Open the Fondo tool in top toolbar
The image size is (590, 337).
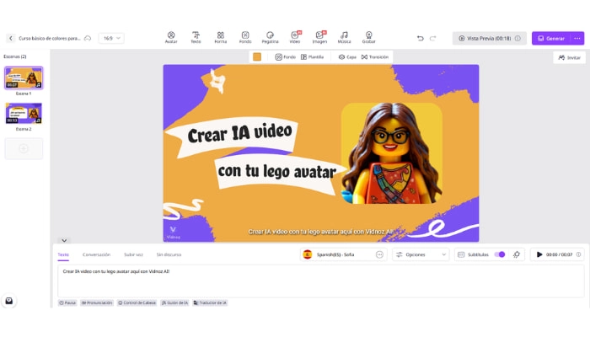point(245,37)
